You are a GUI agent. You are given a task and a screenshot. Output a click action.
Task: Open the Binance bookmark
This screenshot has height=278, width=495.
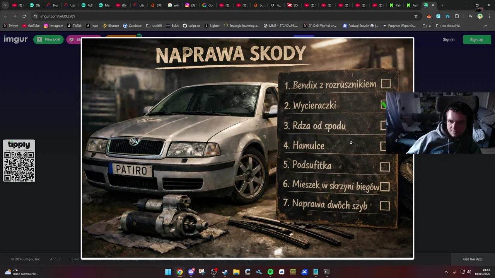[111, 25]
